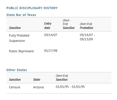The width and height of the screenshot is (117, 100).
Task: Click the Entry date column header
Action: (x=48, y=26)
